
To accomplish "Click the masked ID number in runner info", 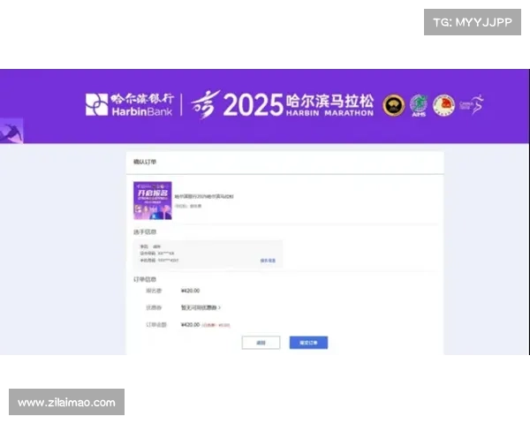I will point(166,254).
